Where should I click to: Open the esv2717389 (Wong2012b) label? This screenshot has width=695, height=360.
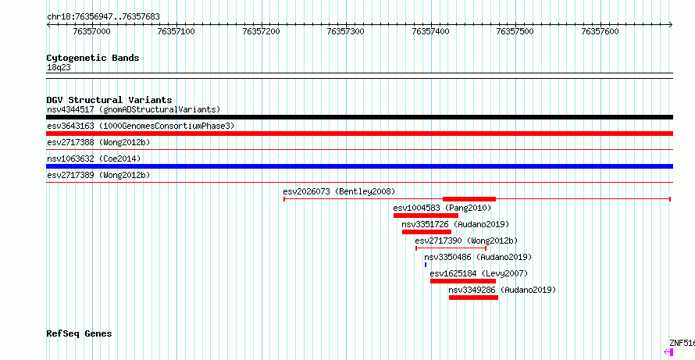tap(98, 175)
